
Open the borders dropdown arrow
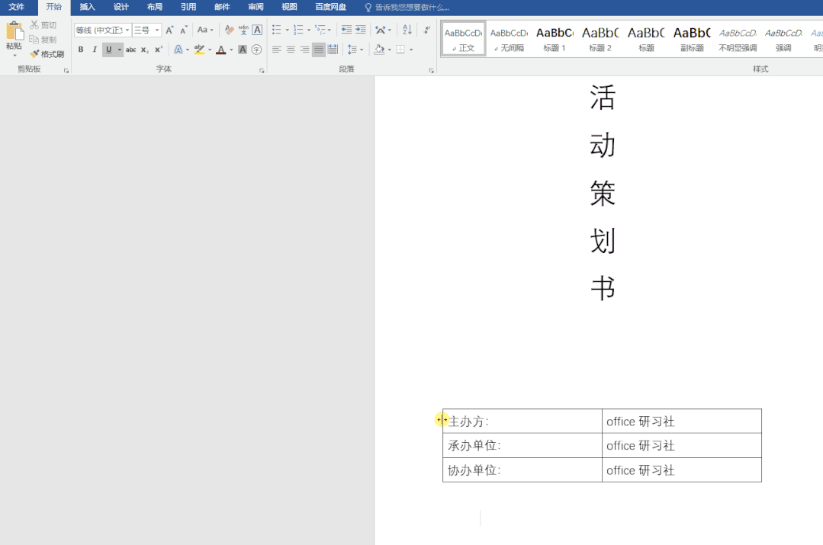(x=411, y=50)
